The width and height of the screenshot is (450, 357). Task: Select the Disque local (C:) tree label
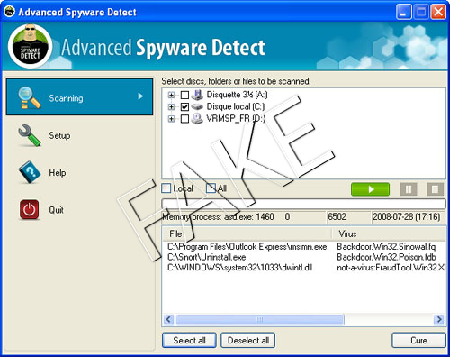point(236,106)
